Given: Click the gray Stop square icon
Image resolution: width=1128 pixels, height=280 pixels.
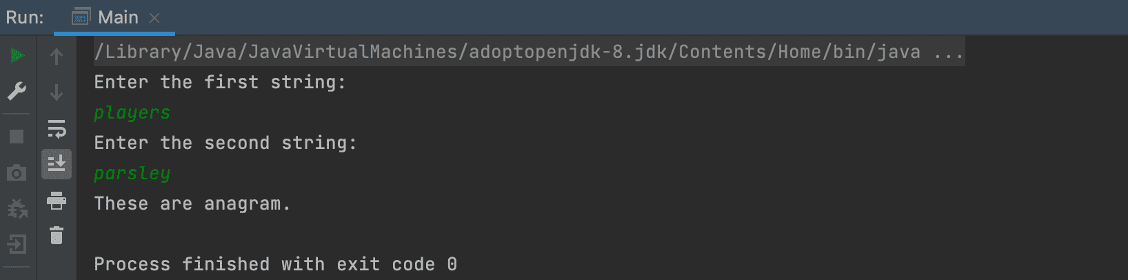Looking at the screenshot, I should [17, 137].
